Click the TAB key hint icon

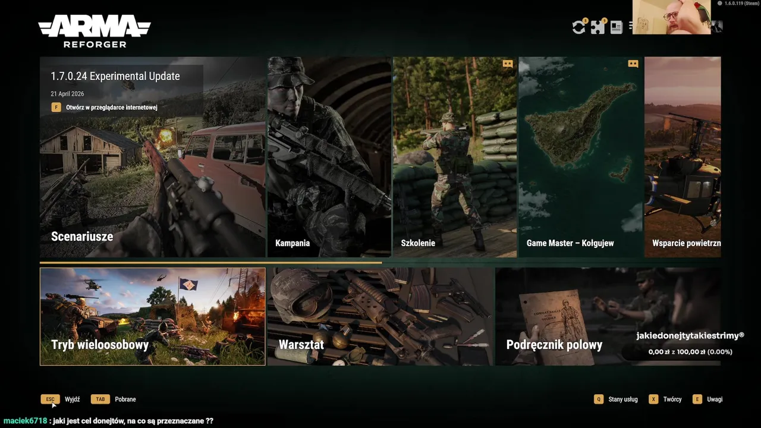(x=100, y=399)
